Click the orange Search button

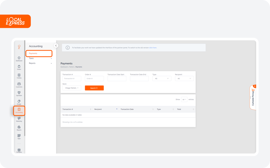(94, 88)
